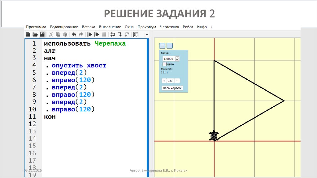
Task: Expand the menu bar overflow chevron
Action: (211, 27)
